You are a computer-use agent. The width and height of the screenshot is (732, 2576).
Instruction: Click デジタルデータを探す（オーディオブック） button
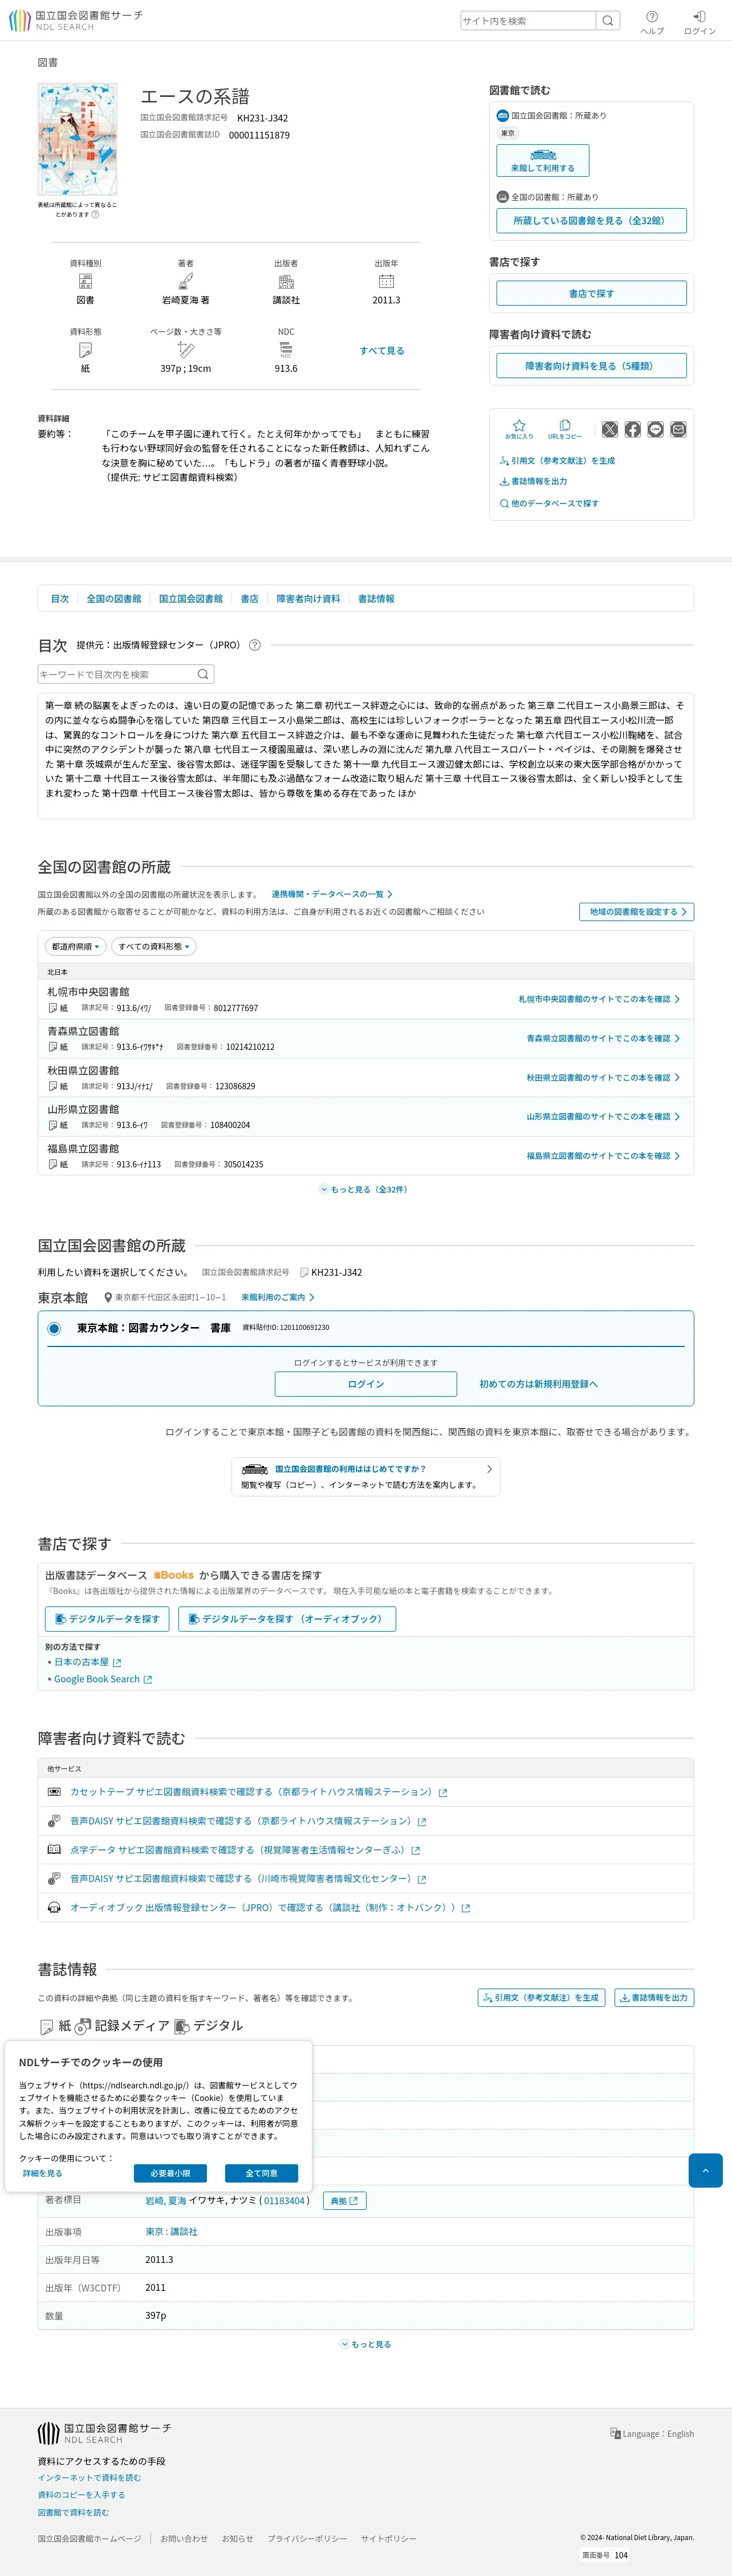point(287,1619)
